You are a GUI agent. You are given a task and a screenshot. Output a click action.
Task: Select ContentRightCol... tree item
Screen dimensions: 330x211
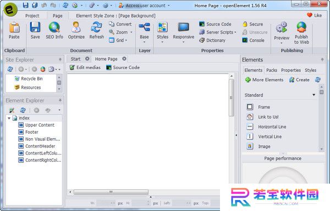pos(40,160)
